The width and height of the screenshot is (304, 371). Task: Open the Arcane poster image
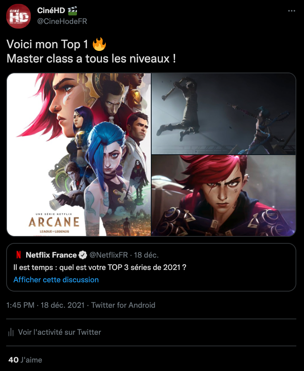(x=79, y=155)
